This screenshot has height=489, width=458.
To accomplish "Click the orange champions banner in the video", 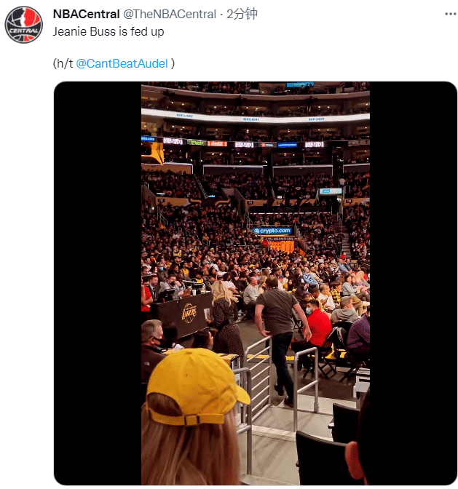I will coord(281,244).
